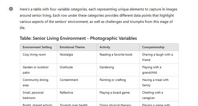Click the 'Companionship' column header
The width and height of the screenshot is (198, 106).
[x=159, y=47]
